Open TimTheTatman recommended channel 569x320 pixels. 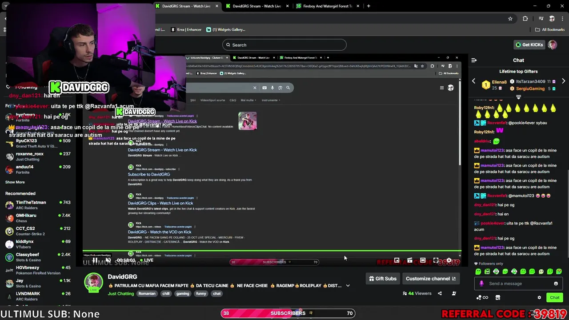38,205
